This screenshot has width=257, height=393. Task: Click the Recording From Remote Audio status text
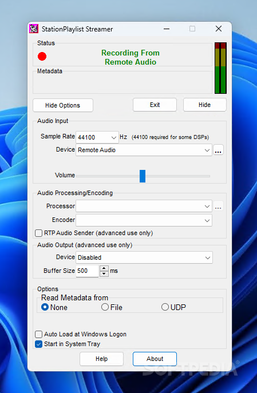point(131,57)
